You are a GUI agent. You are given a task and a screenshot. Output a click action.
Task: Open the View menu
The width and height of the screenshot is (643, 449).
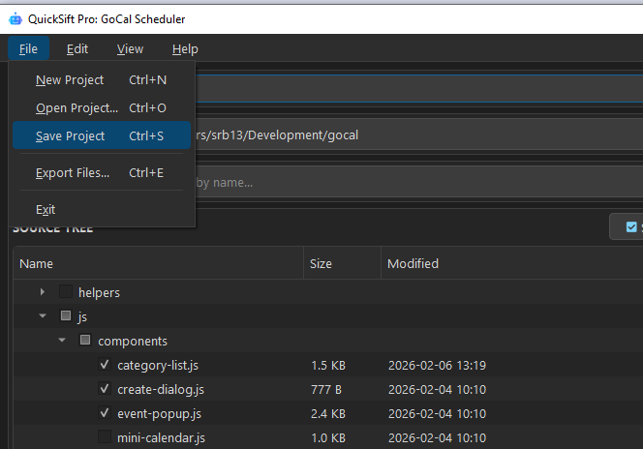pyautogui.click(x=130, y=49)
